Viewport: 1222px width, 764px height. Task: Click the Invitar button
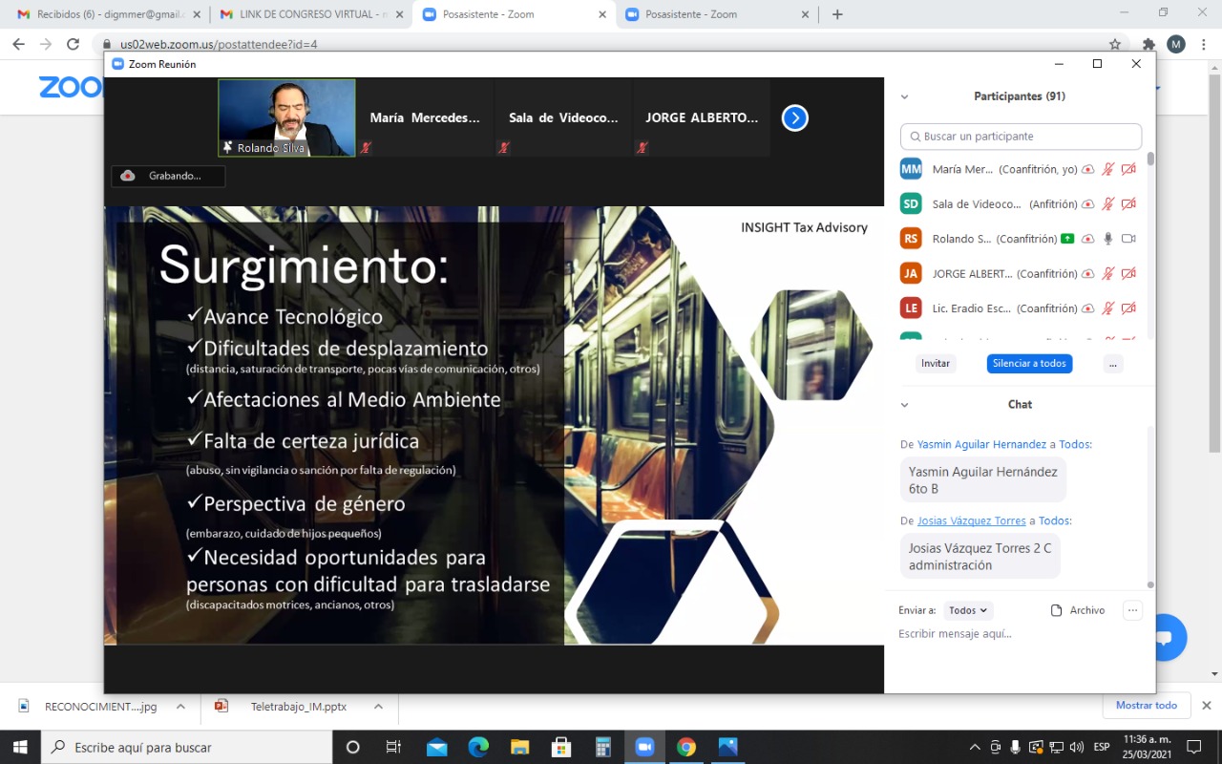point(936,364)
